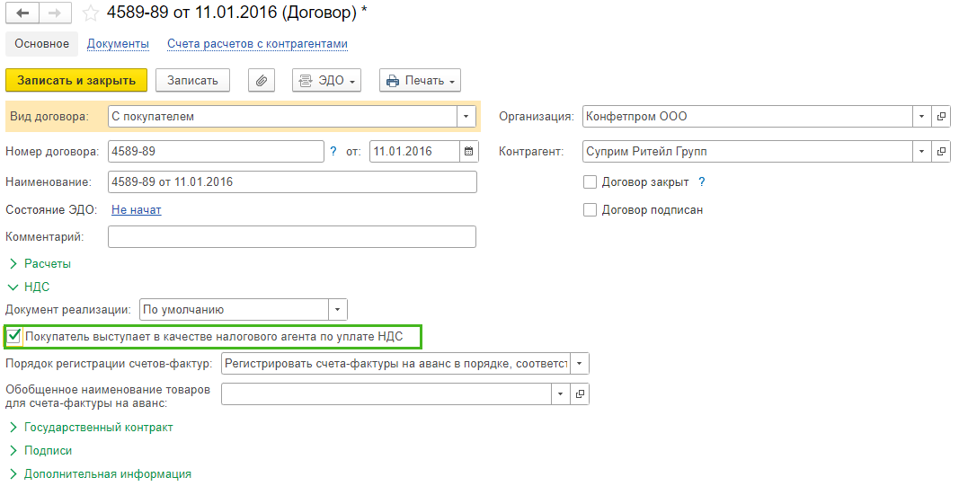Viewport: 959px width, 495px height.
Task: Show help for Договор закрыт question mark
Action: click(x=702, y=182)
